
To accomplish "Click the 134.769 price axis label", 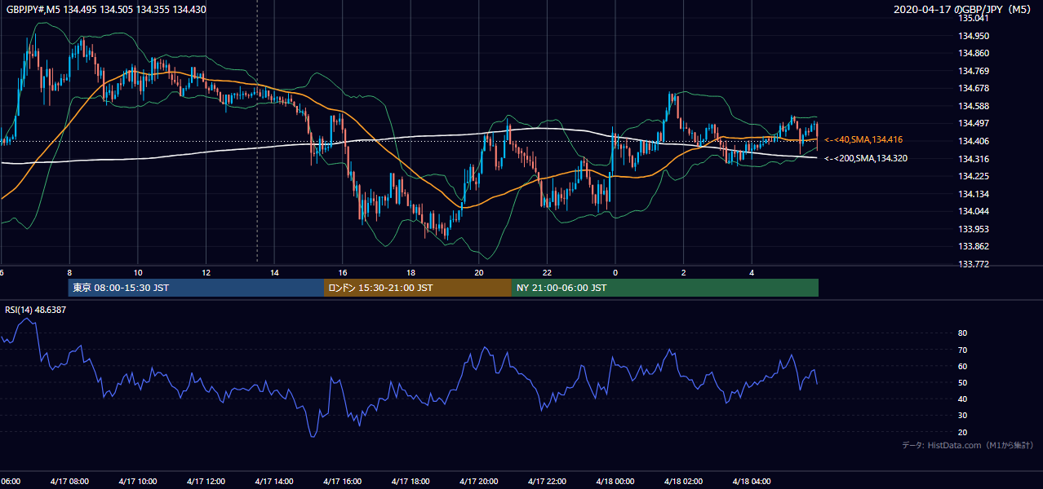I will [974, 71].
